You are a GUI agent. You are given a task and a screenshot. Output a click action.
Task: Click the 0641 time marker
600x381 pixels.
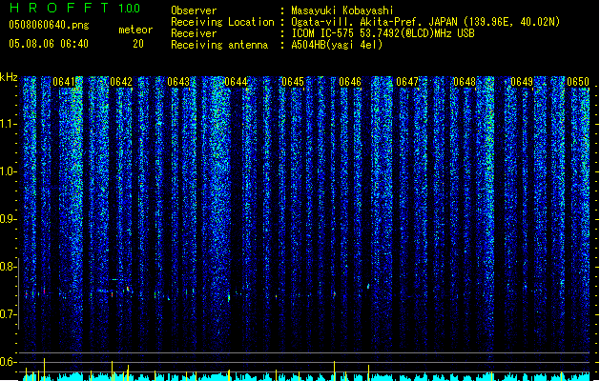point(64,82)
